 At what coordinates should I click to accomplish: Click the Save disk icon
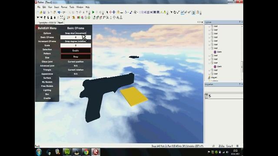44,12
